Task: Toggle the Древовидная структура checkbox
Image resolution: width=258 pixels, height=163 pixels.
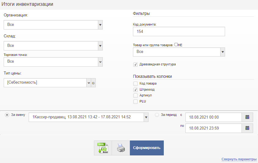Action: (135, 64)
